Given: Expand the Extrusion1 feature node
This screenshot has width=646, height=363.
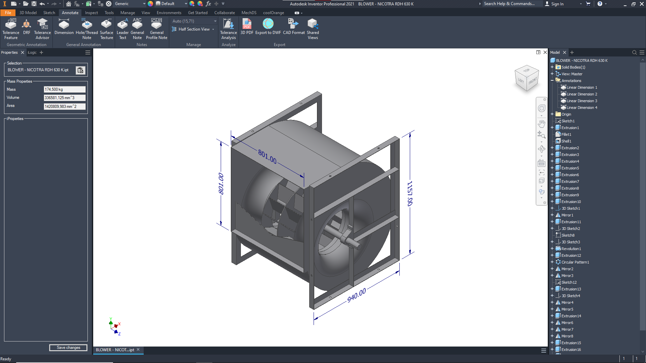Looking at the screenshot, I should (x=552, y=128).
